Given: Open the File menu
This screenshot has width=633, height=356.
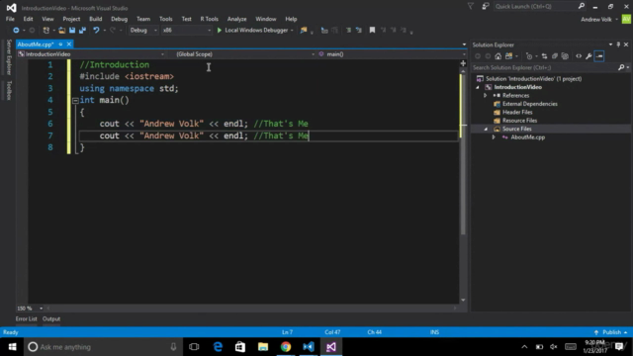Looking at the screenshot, I should (x=10, y=19).
